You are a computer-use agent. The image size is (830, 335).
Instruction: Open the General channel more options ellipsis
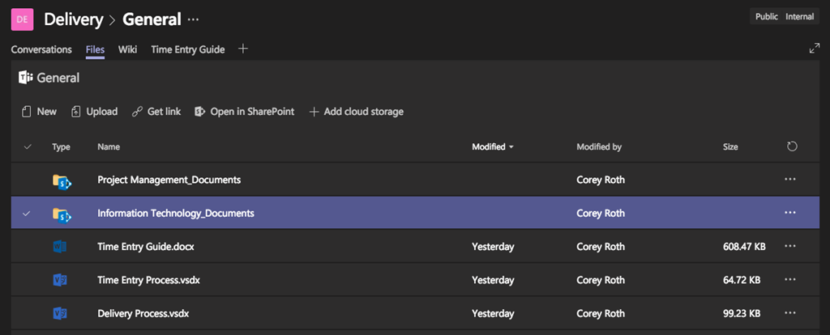193,20
